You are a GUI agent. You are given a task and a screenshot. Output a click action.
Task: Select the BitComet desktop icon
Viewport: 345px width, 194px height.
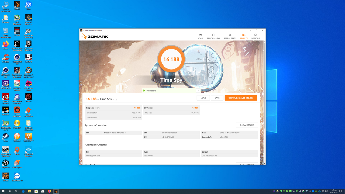click(17, 137)
